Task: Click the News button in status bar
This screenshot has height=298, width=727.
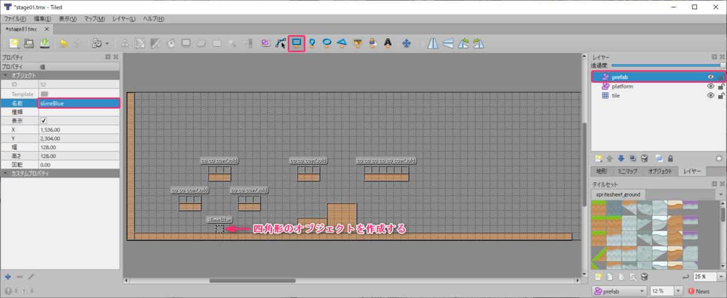Action: pyautogui.click(x=698, y=291)
